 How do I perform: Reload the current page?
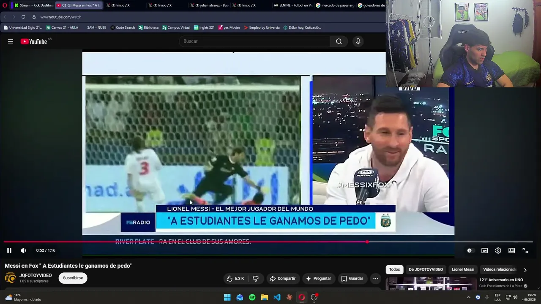pyautogui.click(x=23, y=17)
